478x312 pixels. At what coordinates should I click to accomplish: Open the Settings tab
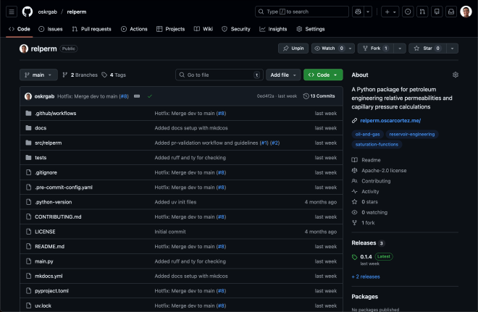(311, 29)
